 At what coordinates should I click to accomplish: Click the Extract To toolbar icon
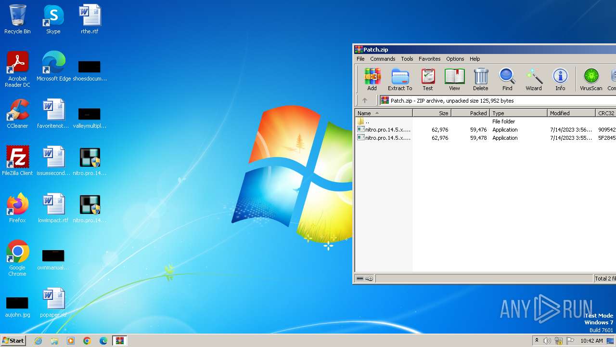point(400,80)
